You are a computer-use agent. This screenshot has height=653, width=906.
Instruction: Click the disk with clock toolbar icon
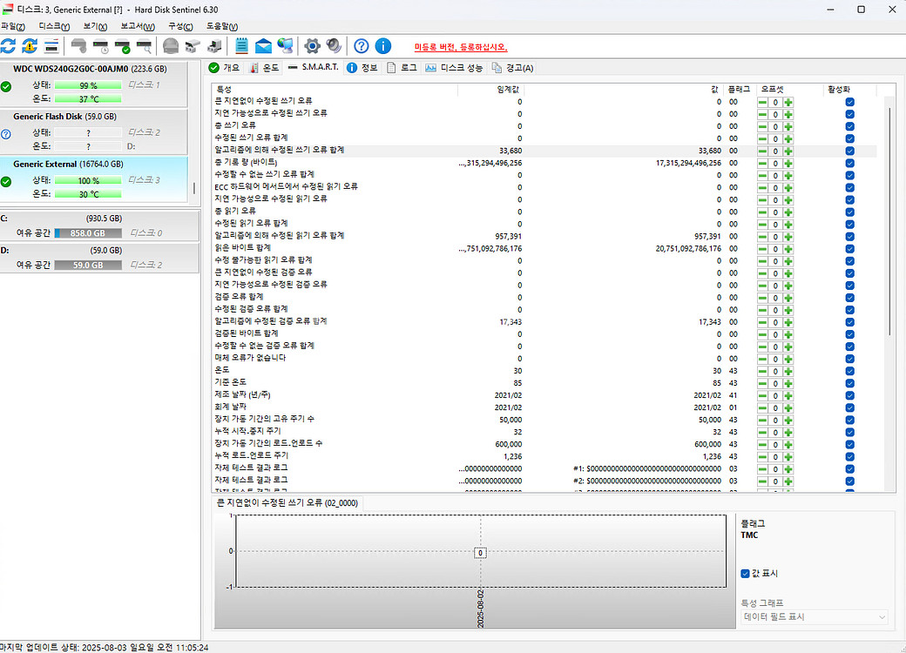pyautogui.click(x=100, y=46)
